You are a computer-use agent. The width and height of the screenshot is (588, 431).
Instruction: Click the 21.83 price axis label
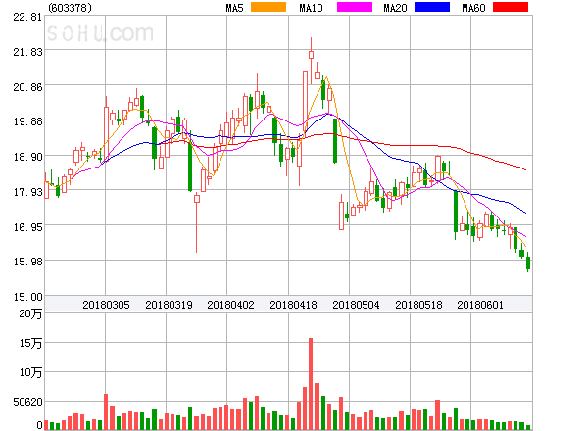tap(27, 52)
